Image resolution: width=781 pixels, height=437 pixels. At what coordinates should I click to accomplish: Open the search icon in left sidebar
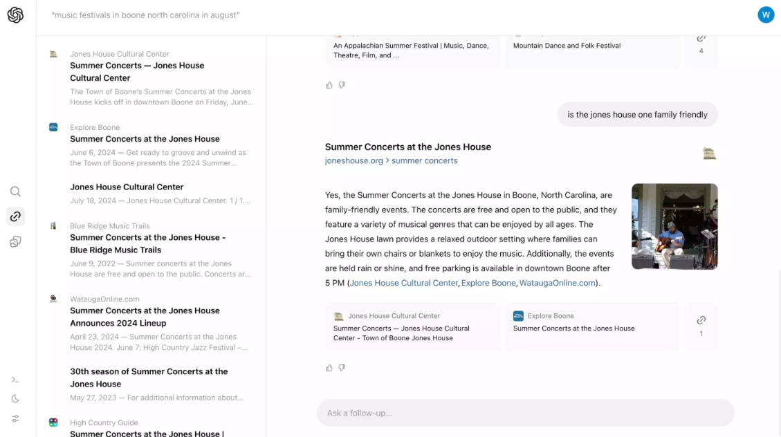[15, 192]
